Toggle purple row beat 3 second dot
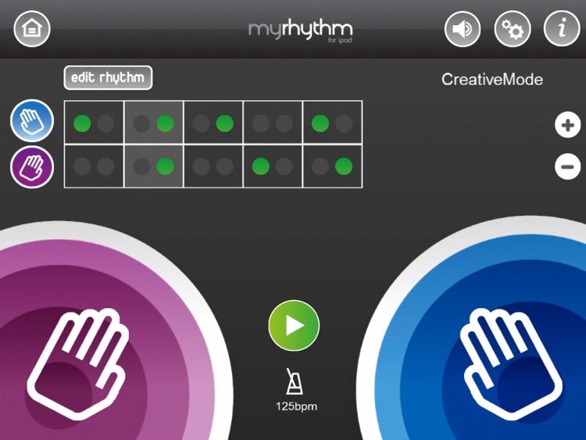The image size is (586, 440). 224,166
